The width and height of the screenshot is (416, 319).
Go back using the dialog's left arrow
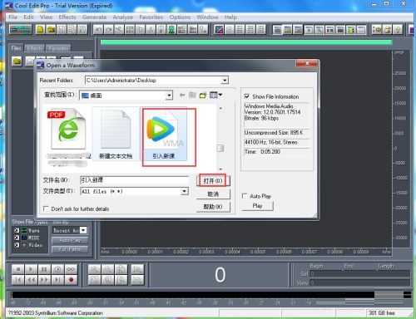(182, 96)
